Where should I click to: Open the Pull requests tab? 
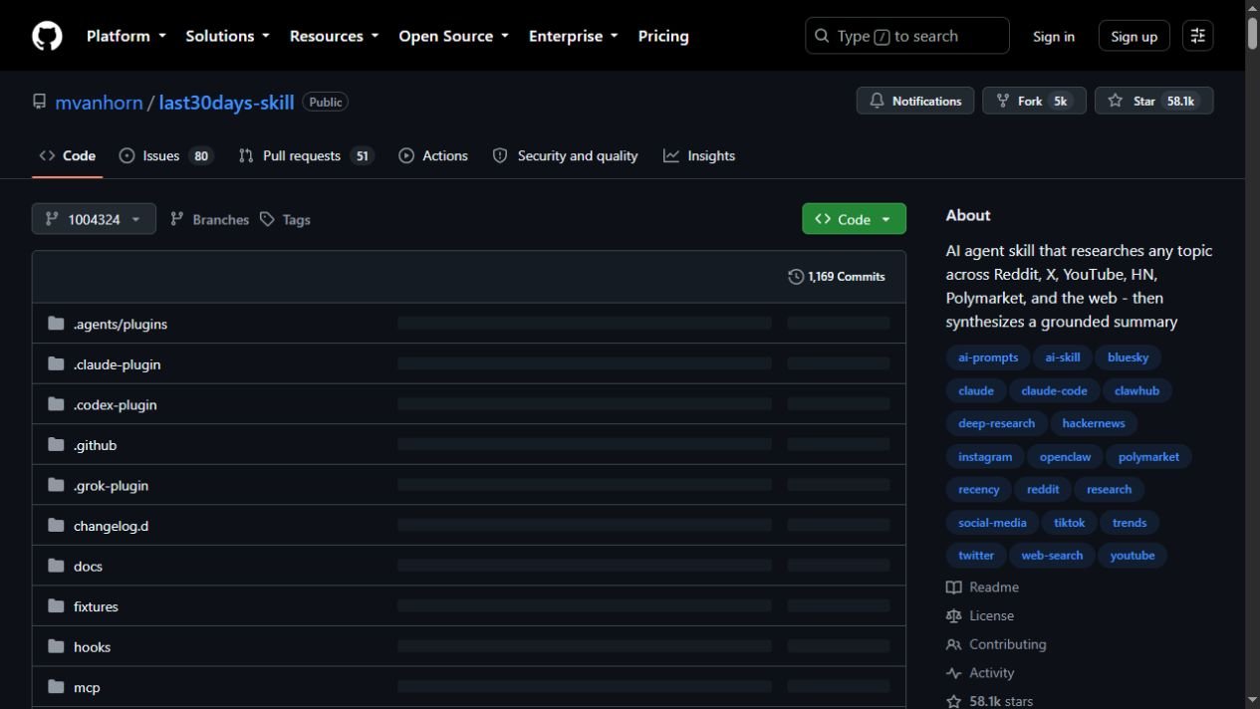click(x=306, y=156)
